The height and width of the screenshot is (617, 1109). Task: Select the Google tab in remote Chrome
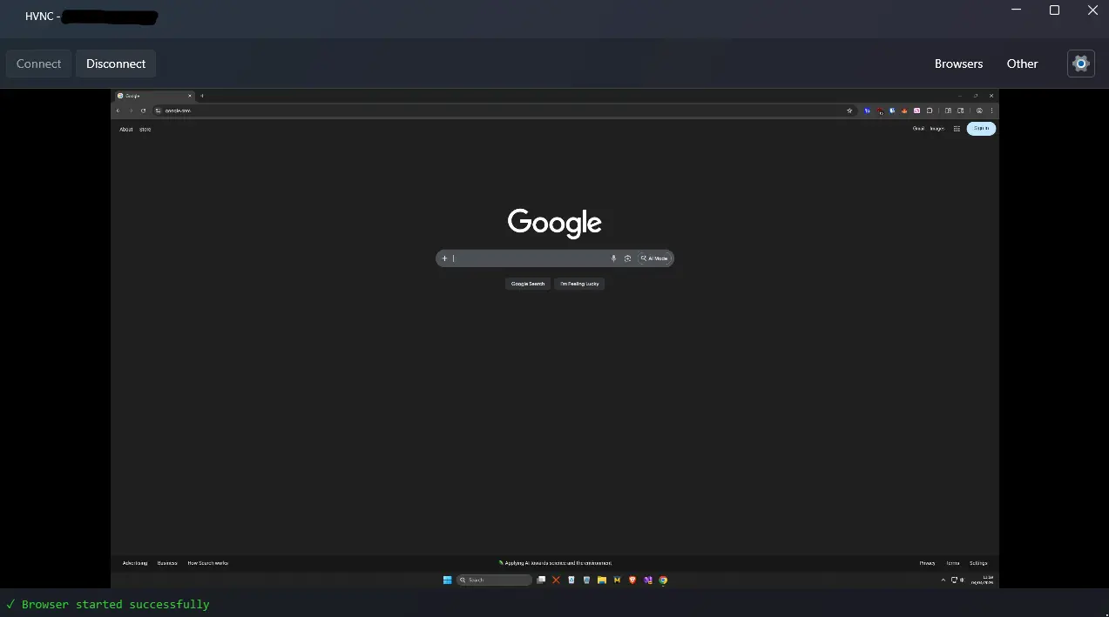pos(154,96)
